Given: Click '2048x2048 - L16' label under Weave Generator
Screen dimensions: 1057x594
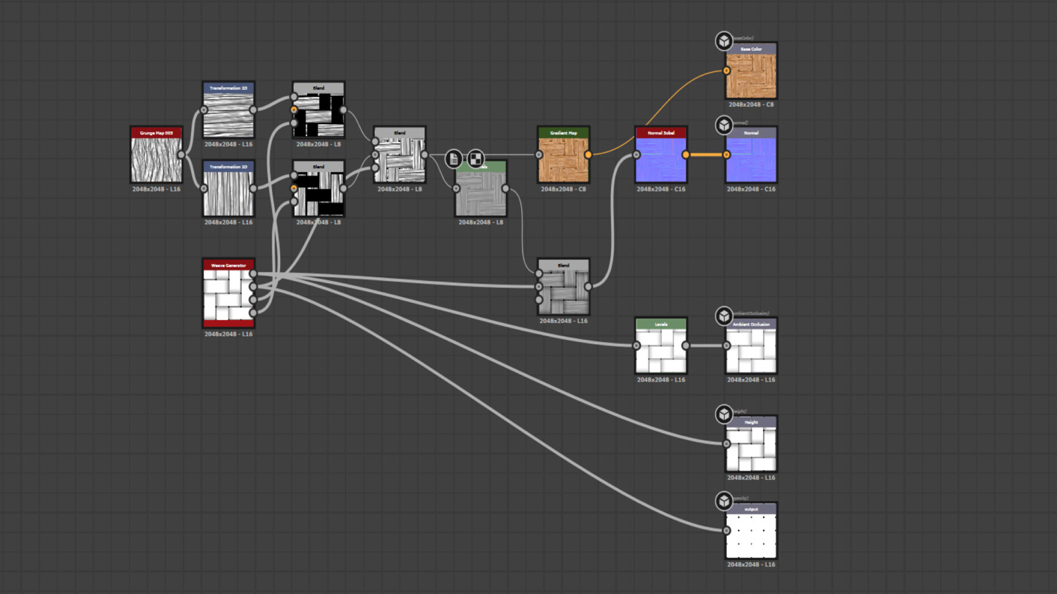Looking at the screenshot, I should coord(229,335).
